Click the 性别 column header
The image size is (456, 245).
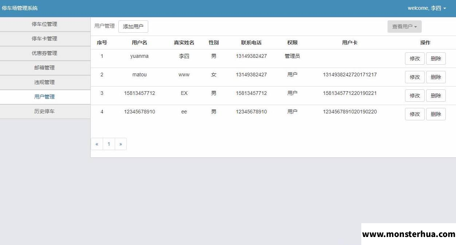pos(214,43)
